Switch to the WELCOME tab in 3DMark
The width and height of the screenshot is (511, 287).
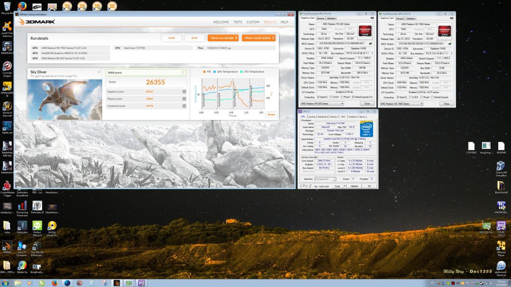221,22
